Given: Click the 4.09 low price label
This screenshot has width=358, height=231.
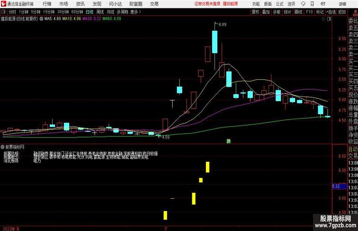Looking at the screenshot, I should point(166,137).
